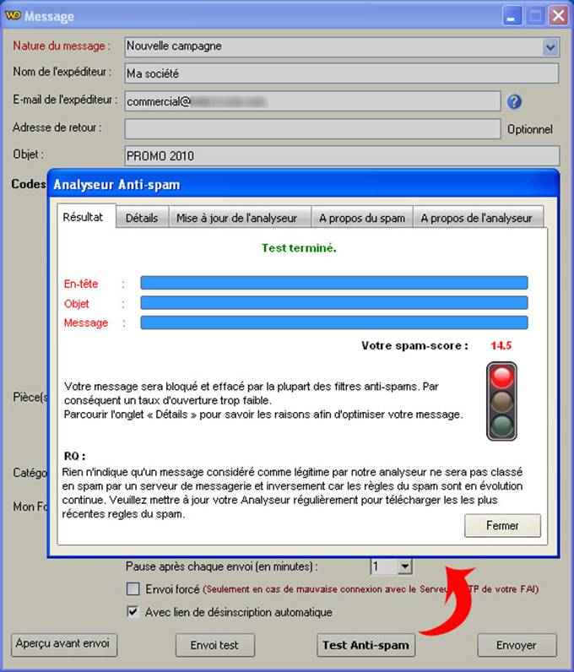Click the En-tête progress bar
This screenshot has height=672, width=574.
(334, 283)
